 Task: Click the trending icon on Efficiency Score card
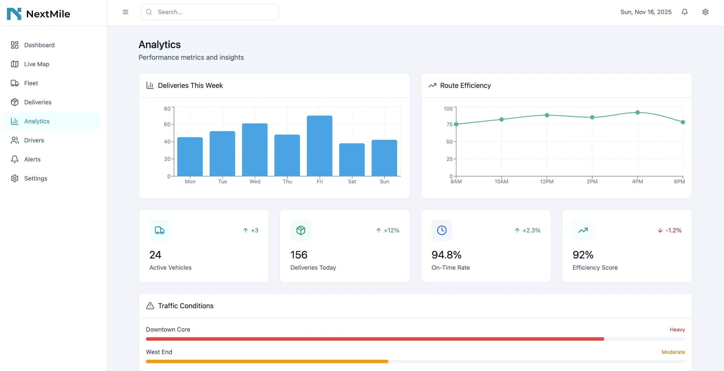pos(583,230)
